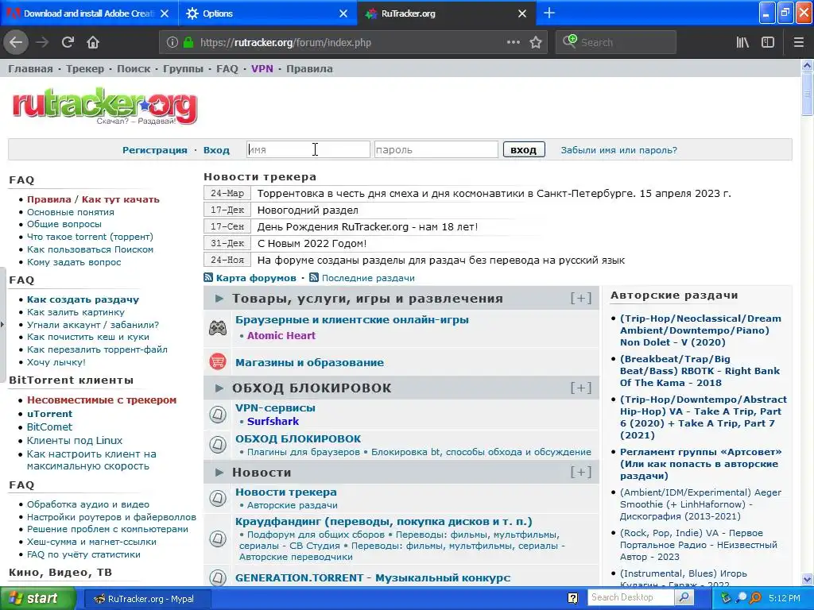Click the 5:12 PM system clock

(785, 598)
